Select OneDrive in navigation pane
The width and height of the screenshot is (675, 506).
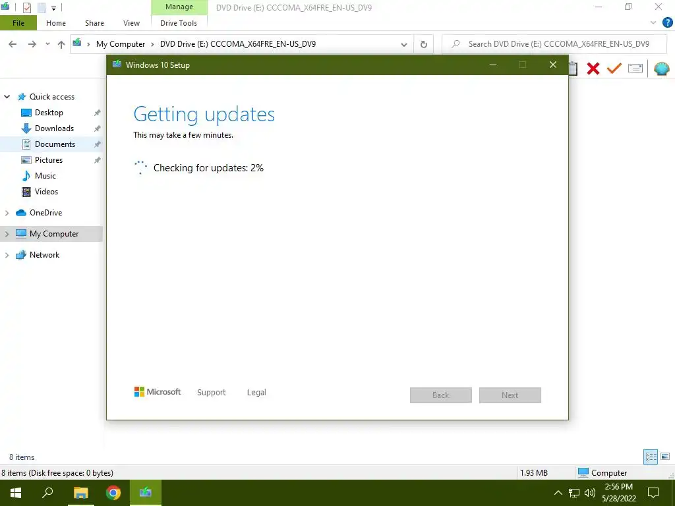45,213
